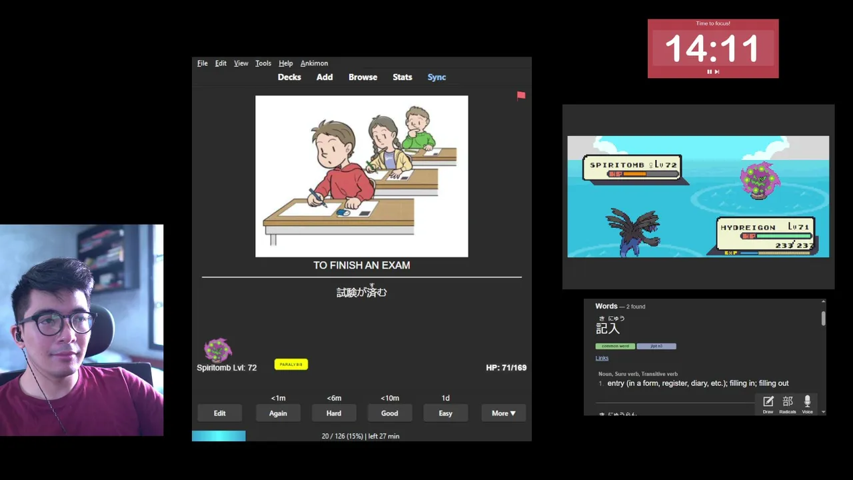Click the enemy Spiritomb in the battle window
Screen dimensions: 853x480
(x=760, y=180)
